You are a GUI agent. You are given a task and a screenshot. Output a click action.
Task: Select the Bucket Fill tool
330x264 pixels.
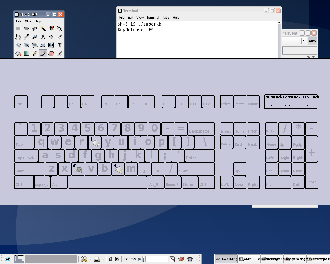18,53
